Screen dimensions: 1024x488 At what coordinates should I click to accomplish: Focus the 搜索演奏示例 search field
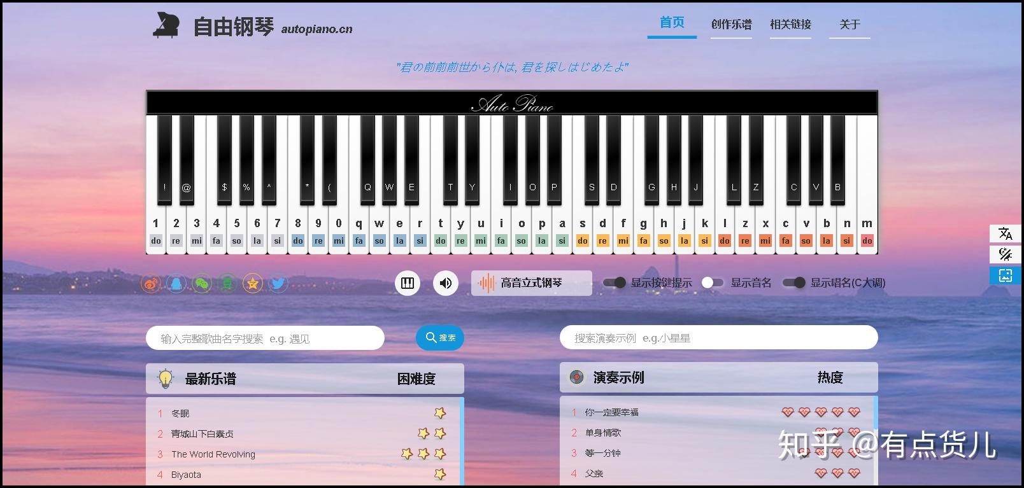(x=718, y=338)
